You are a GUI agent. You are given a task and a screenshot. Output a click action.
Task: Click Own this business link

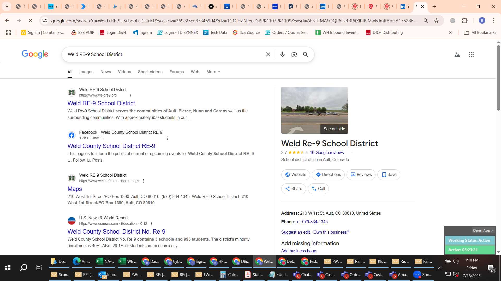[x=331, y=232]
